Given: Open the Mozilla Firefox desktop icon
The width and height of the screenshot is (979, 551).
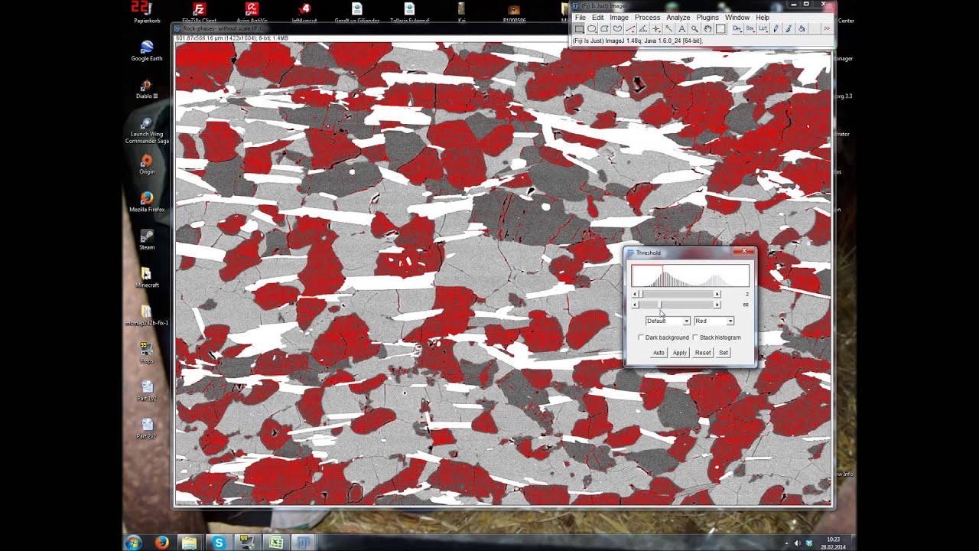Looking at the screenshot, I should (146, 202).
